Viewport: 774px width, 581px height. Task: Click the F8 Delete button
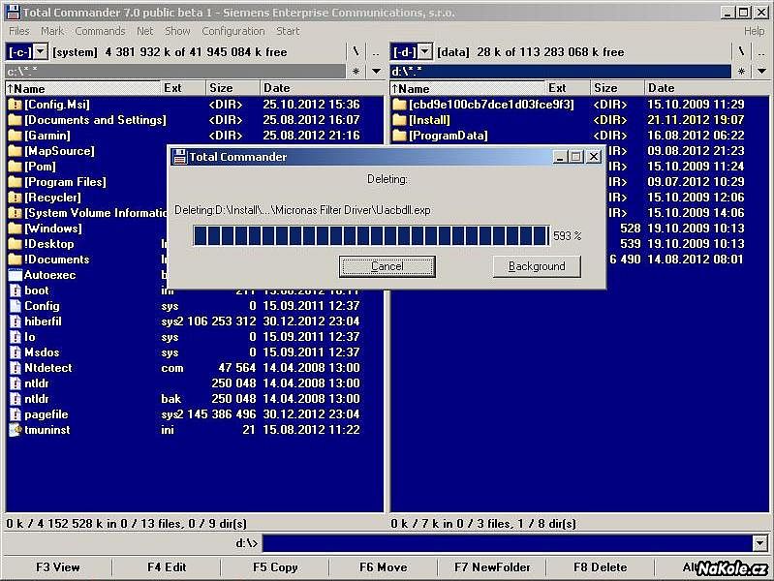pos(601,567)
